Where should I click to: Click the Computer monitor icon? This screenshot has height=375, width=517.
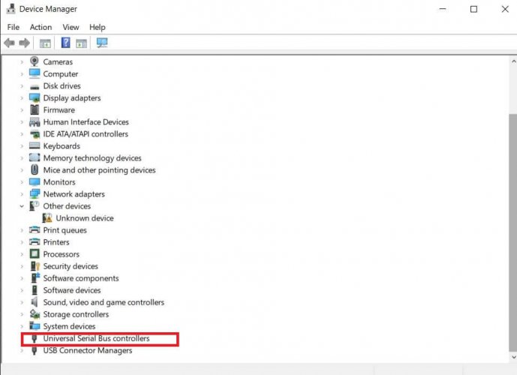coord(35,73)
